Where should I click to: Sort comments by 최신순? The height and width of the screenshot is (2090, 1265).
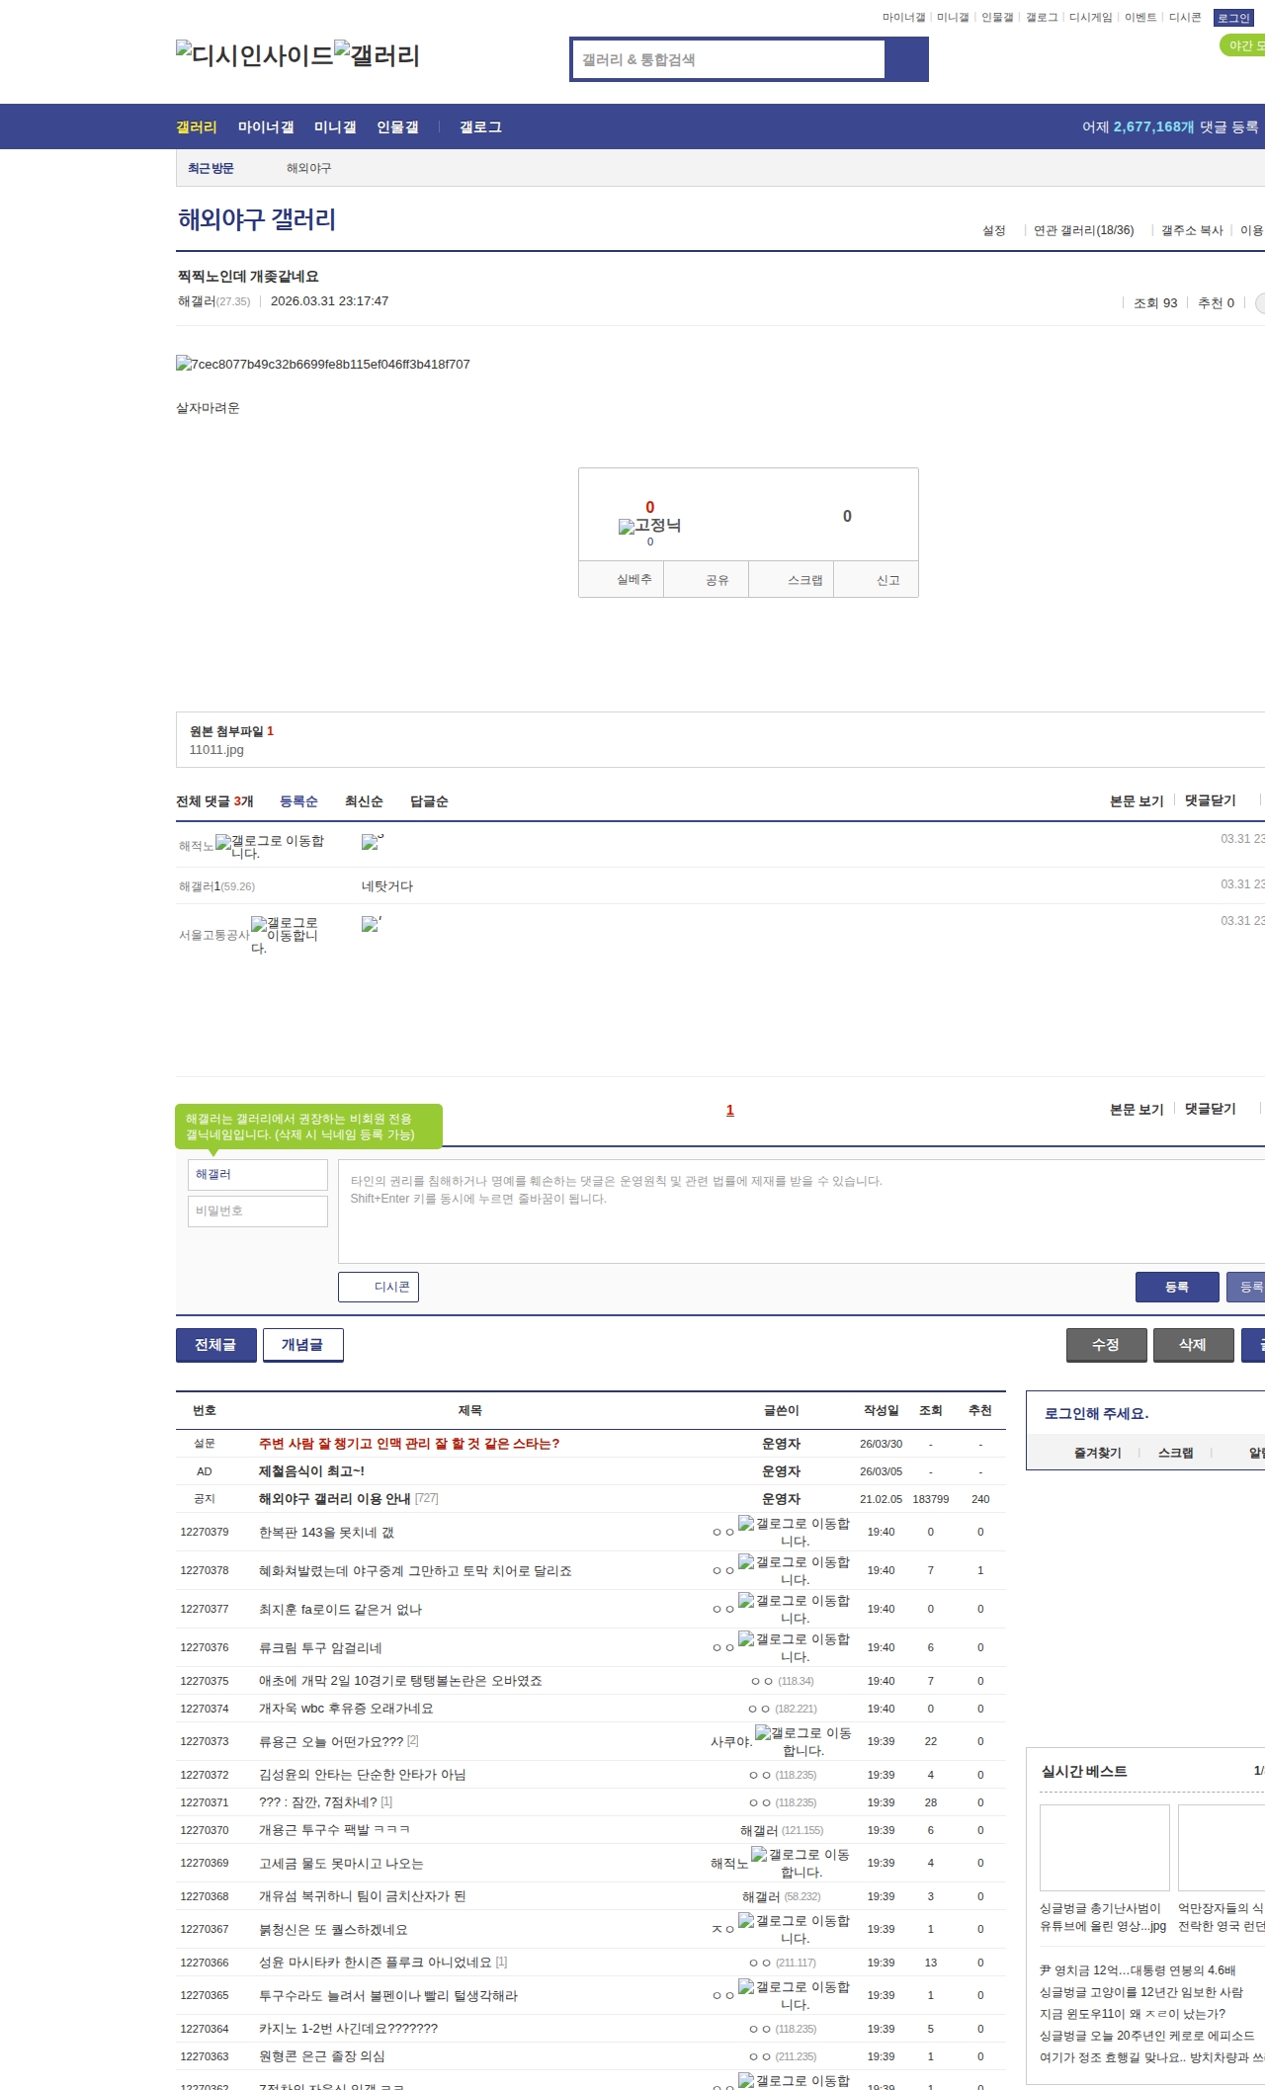click(364, 801)
